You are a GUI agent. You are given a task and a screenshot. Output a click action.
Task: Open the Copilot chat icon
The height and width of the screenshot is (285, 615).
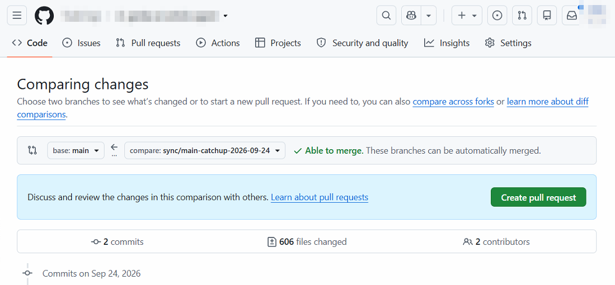tap(411, 16)
